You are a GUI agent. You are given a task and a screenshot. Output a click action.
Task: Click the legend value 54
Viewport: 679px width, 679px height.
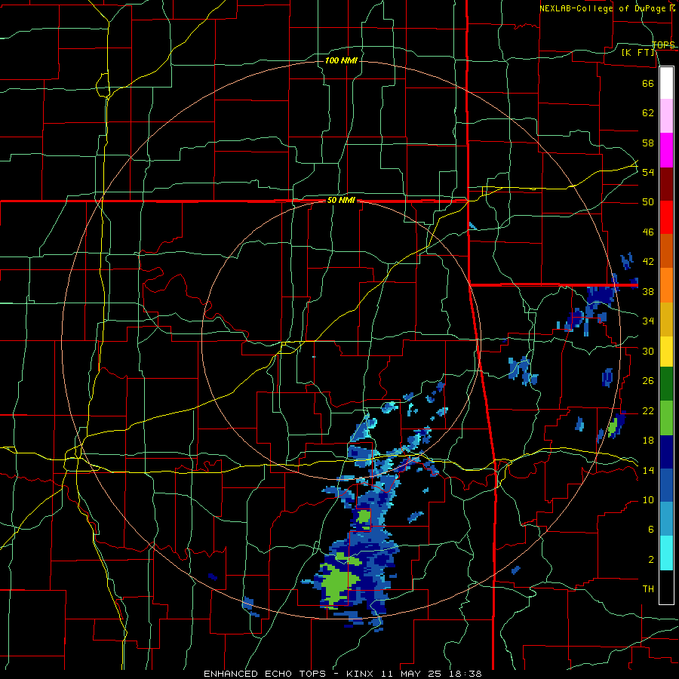(648, 172)
